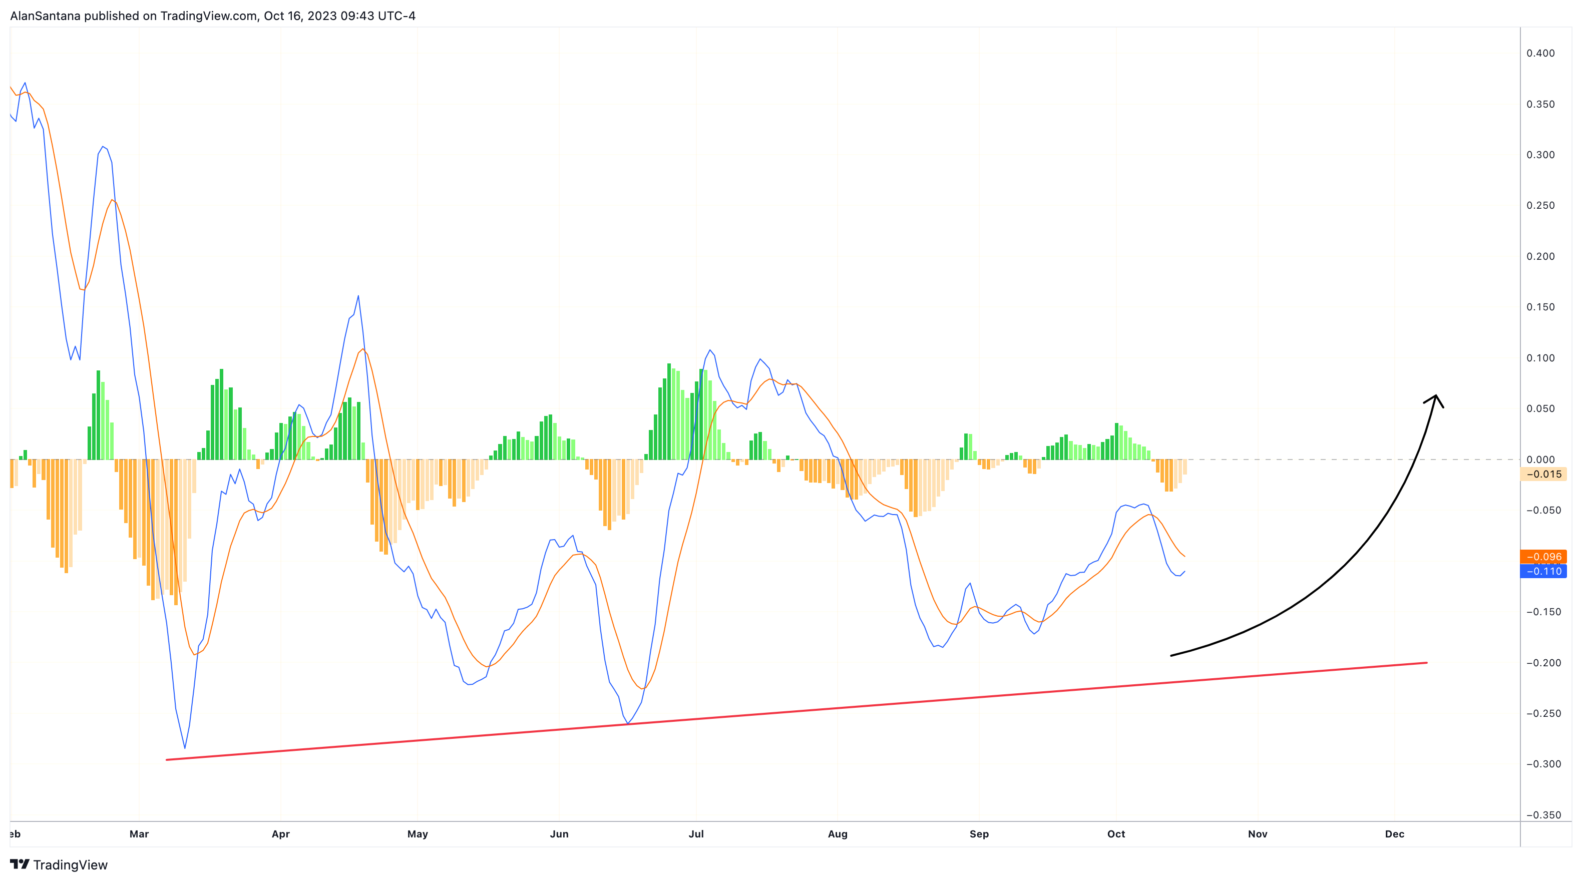Click the Apr label on time axis

(x=281, y=834)
